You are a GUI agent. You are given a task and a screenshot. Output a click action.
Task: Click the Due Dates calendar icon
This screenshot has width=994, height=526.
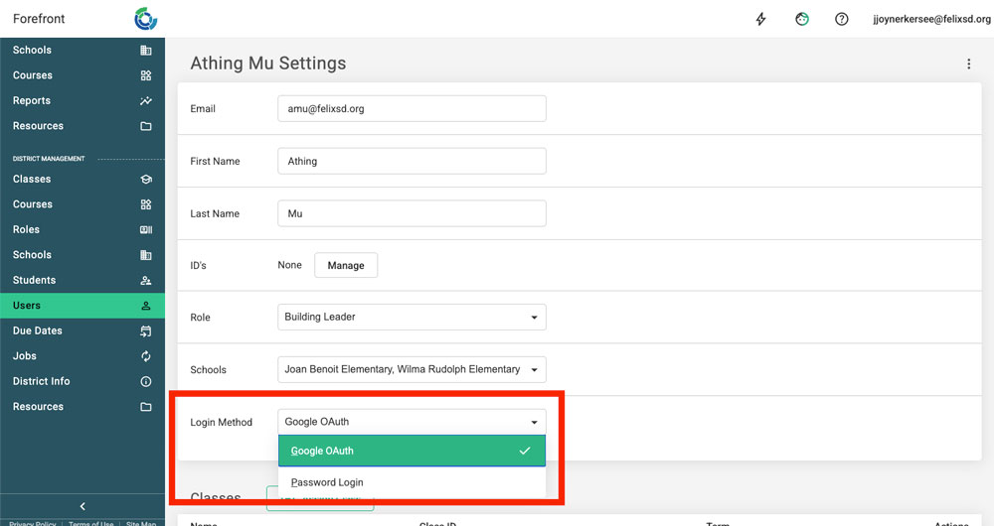click(146, 330)
